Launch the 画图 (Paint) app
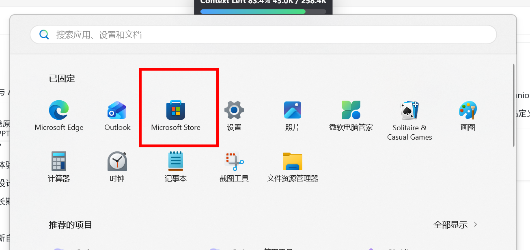Screen dimensions: 530x250 click(468, 116)
